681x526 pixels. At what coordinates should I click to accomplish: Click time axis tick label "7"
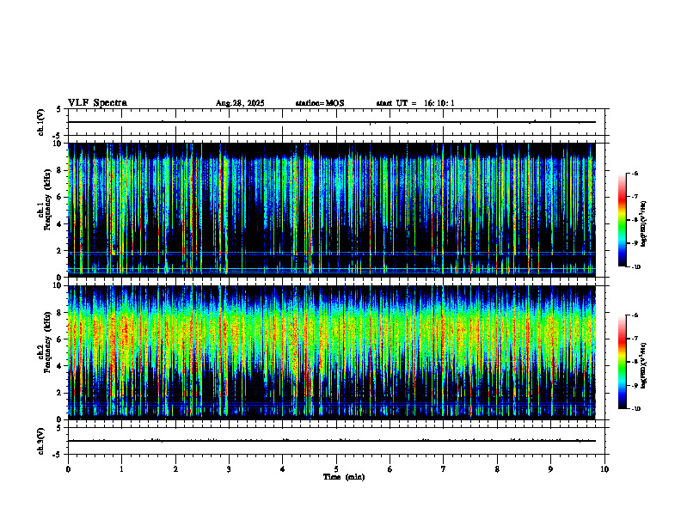coord(444,469)
